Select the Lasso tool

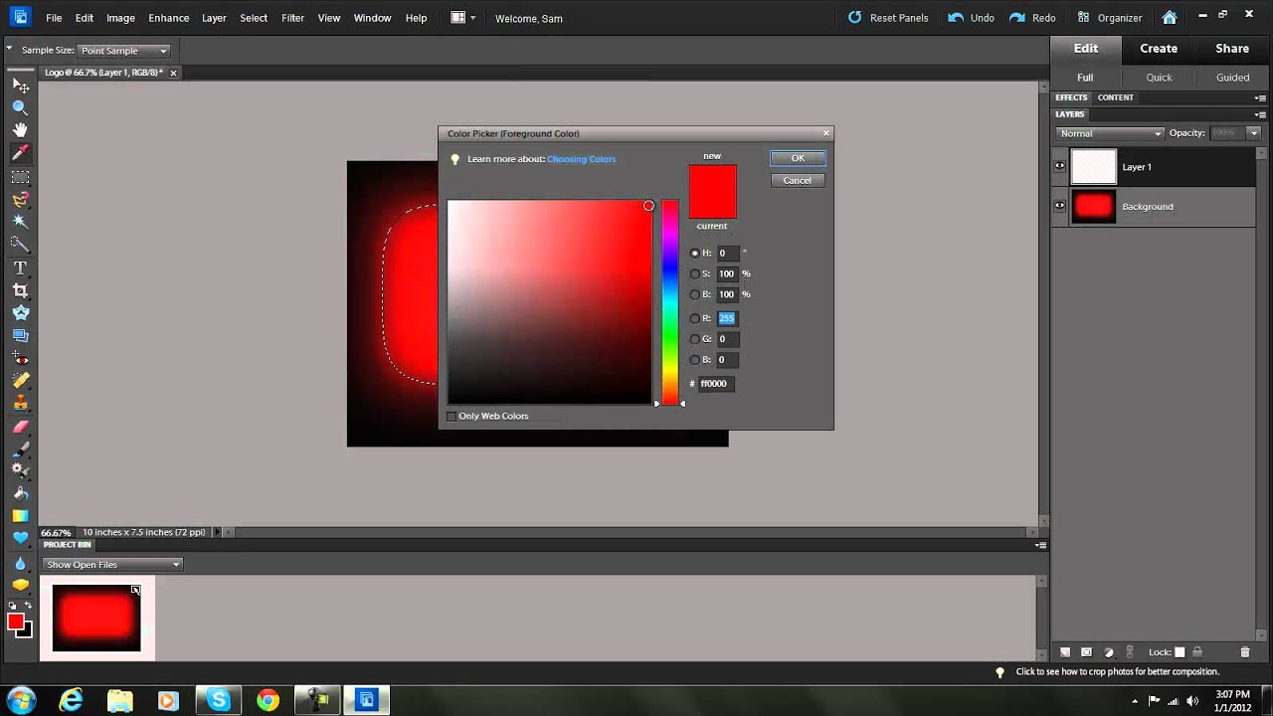pos(20,199)
